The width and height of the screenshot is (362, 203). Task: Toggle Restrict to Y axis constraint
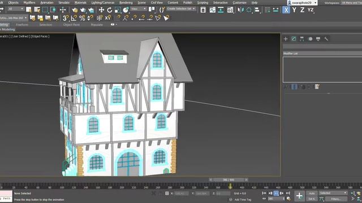point(294,10)
